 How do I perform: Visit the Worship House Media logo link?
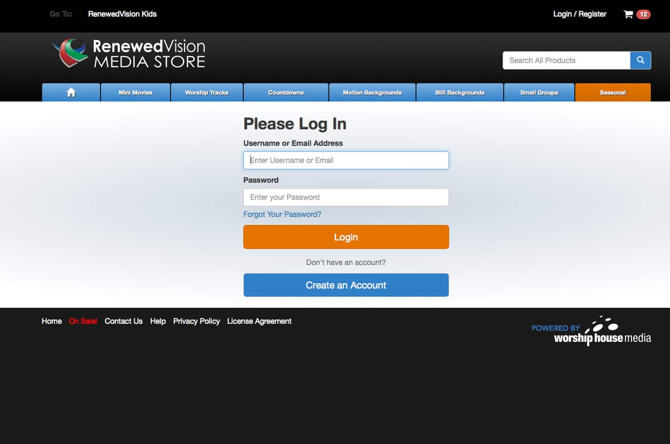(591, 331)
